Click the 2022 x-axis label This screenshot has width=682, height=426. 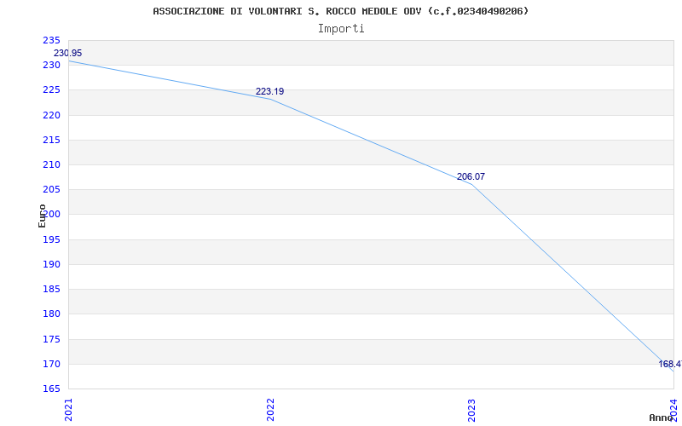pyautogui.click(x=270, y=410)
